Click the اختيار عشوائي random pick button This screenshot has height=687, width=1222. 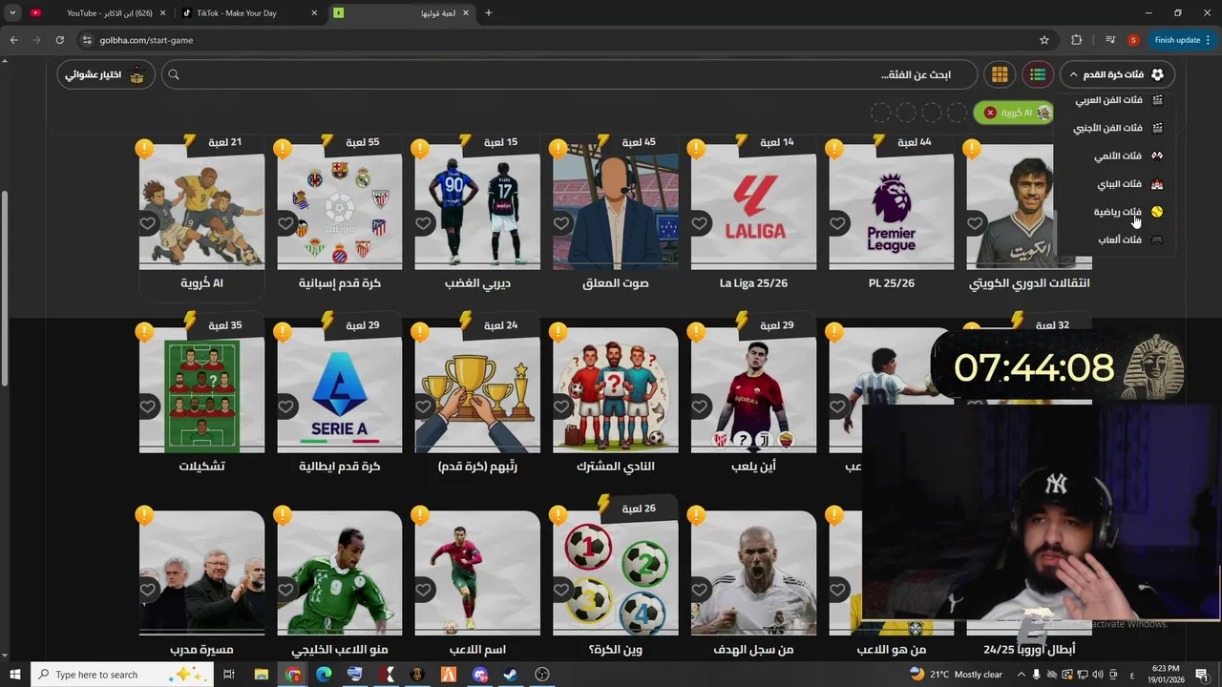[105, 74]
